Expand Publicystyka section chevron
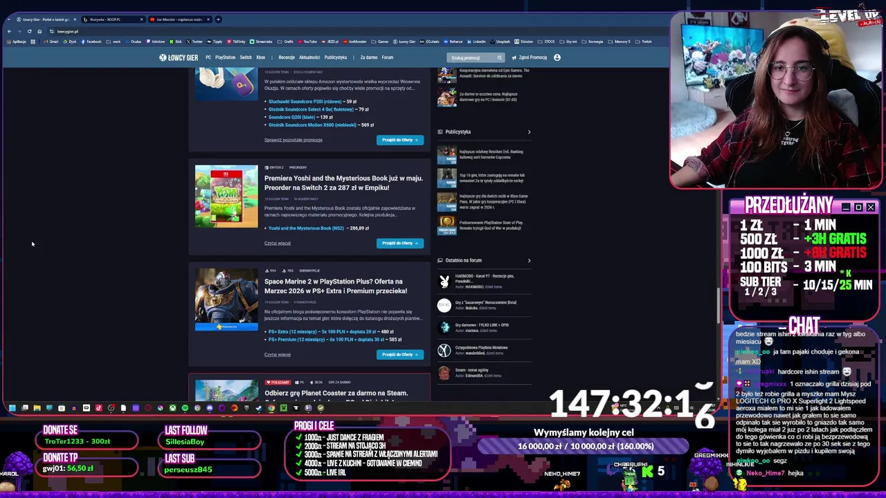This screenshot has height=498, width=886. [x=529, y=131]
